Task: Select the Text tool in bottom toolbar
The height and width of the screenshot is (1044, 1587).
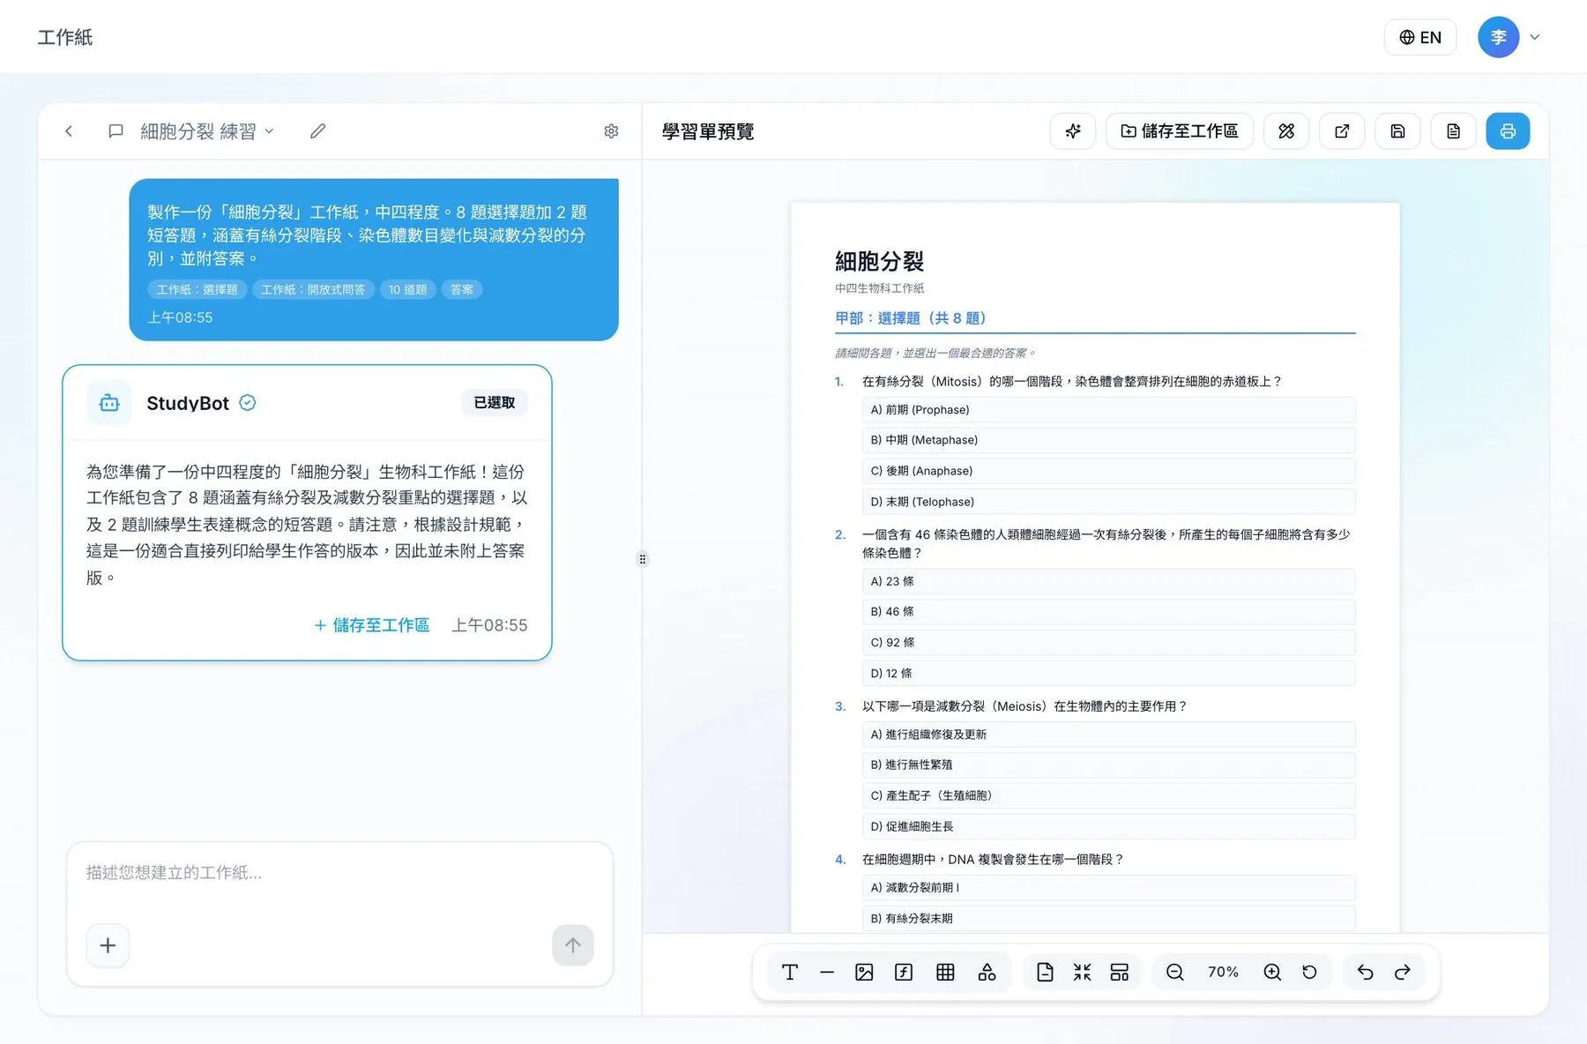Action: 790,972
